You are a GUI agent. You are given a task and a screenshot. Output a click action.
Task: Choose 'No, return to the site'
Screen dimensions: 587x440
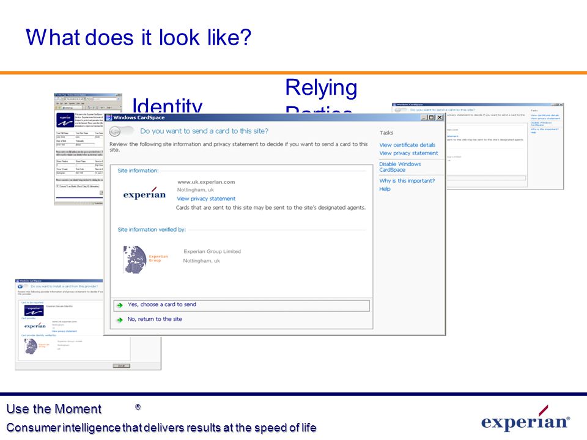coord(155,319)
